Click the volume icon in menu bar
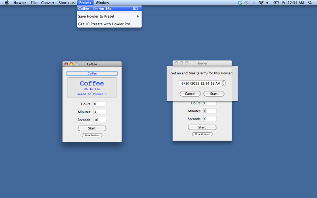The image size is (317, 198). pyautogui.click(x=267, y=3)
